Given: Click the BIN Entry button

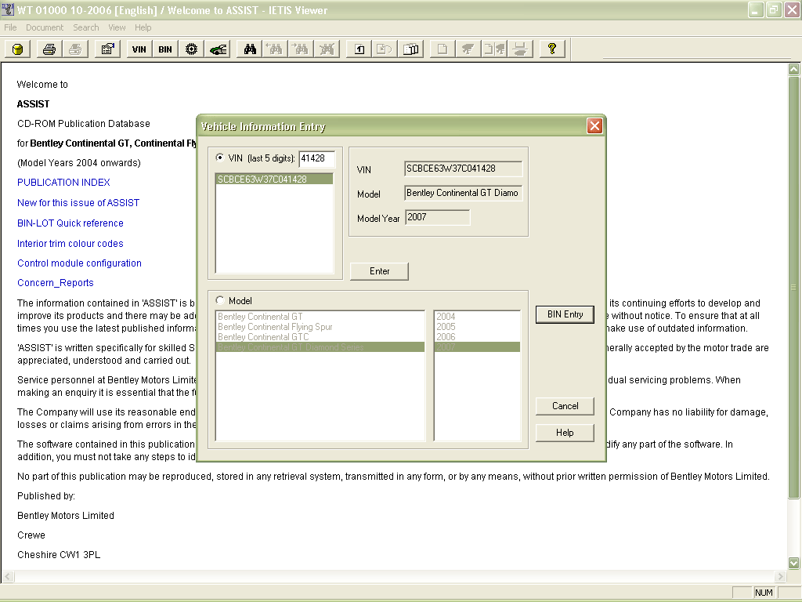Looking at the screenshot, I should click(565, 314).
